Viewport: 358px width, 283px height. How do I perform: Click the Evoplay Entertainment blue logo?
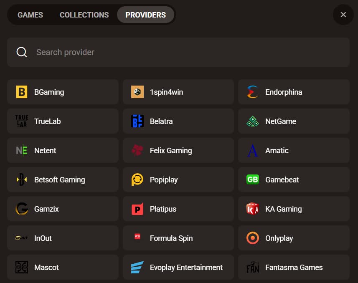pyautogui.click(x=137, y=267)
